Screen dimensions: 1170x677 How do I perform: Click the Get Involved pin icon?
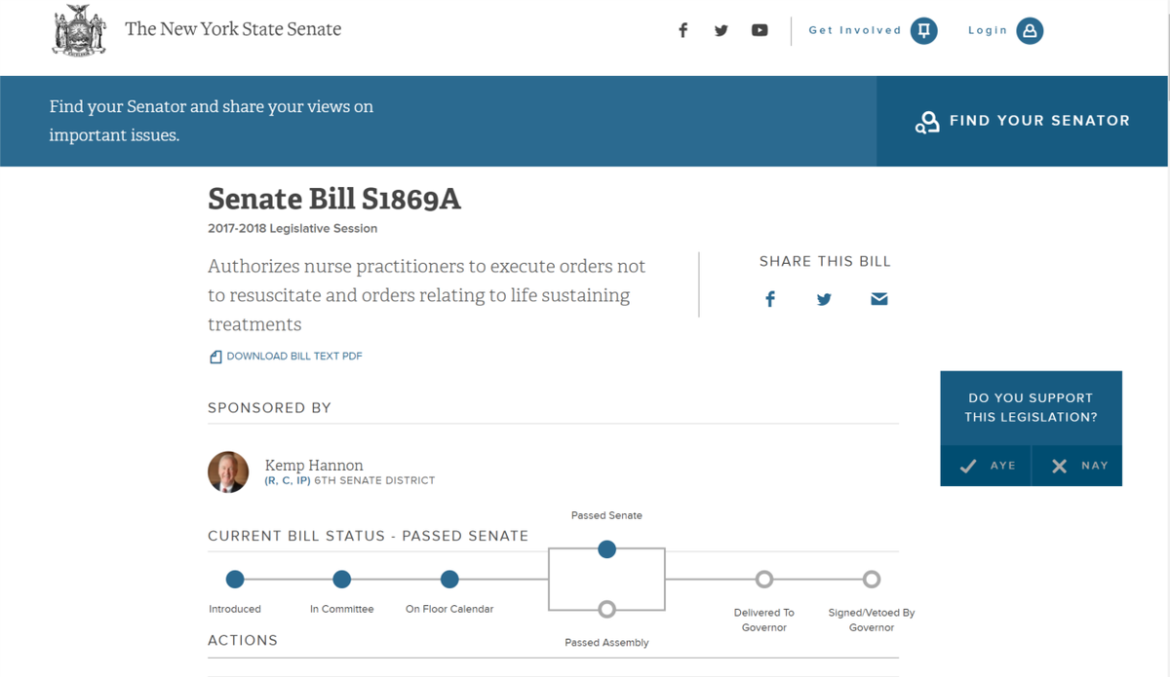pos(924,30)
